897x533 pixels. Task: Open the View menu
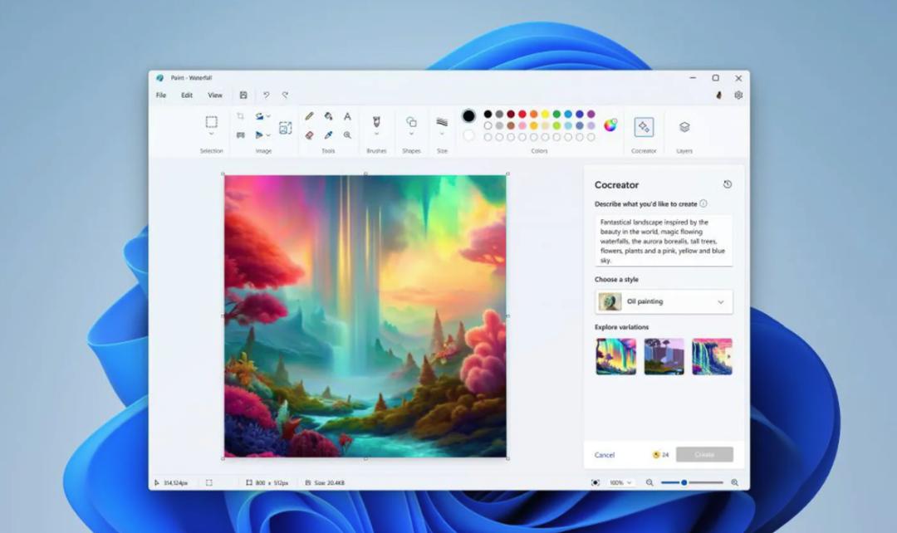215,95
